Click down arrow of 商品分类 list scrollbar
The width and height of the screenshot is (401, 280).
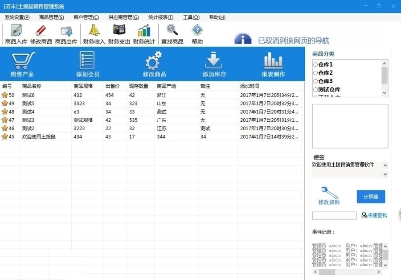point(385,93)
